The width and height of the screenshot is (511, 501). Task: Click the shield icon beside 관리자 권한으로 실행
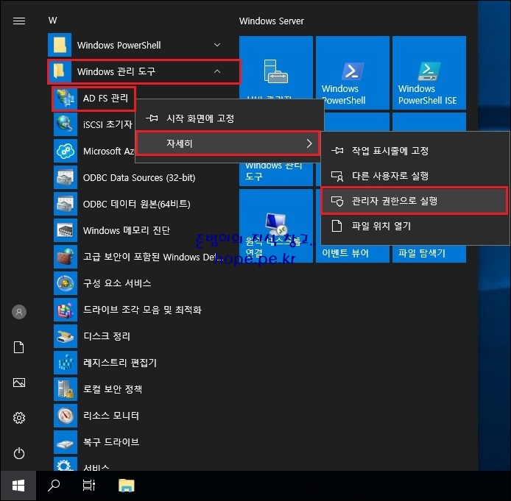coord(337,201)
